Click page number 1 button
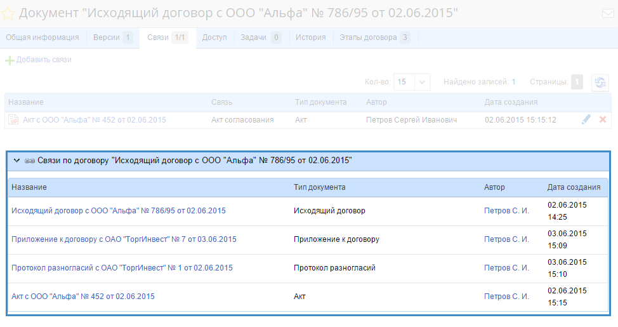Screen dimensions: 618x327 pos(576,82)
